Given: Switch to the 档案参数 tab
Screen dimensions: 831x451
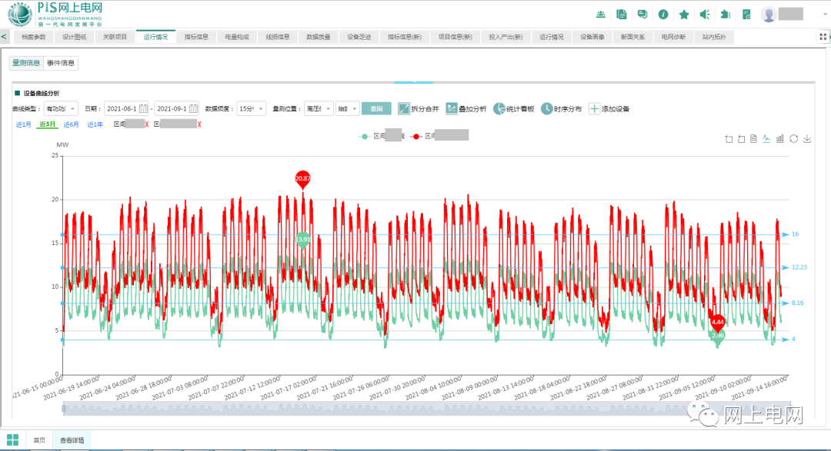Looking at the screenshot, I should pyautogui.click(x=34, y=37).
